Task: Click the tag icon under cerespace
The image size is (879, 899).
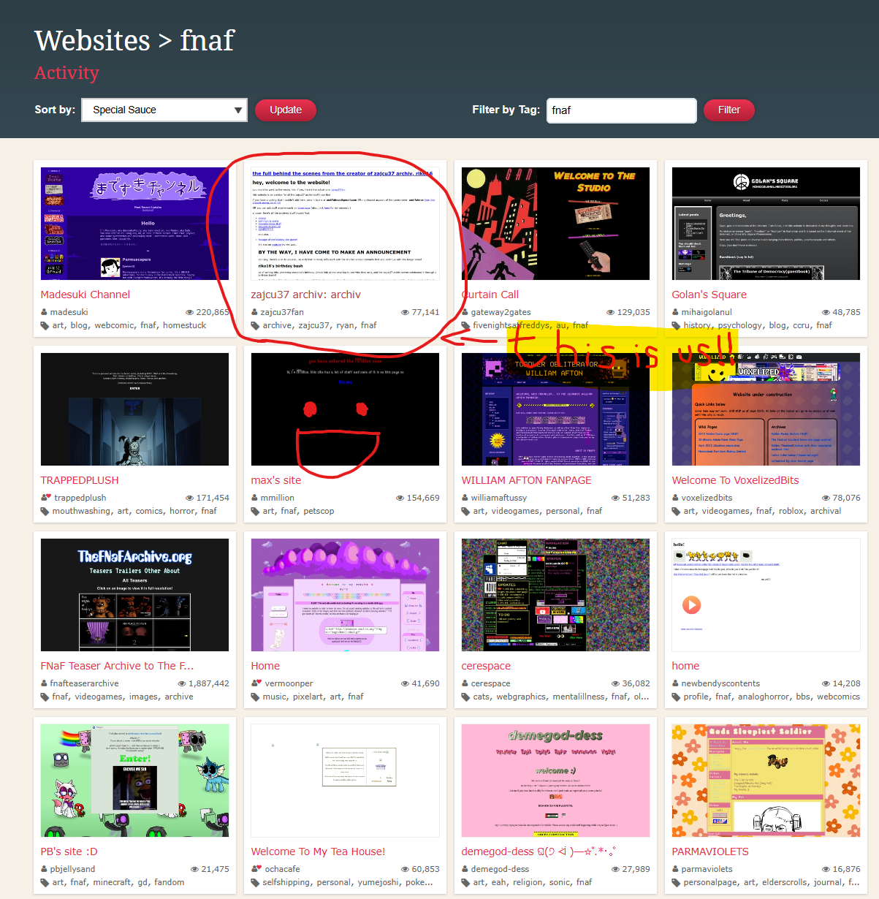Action: coord(465,697)
